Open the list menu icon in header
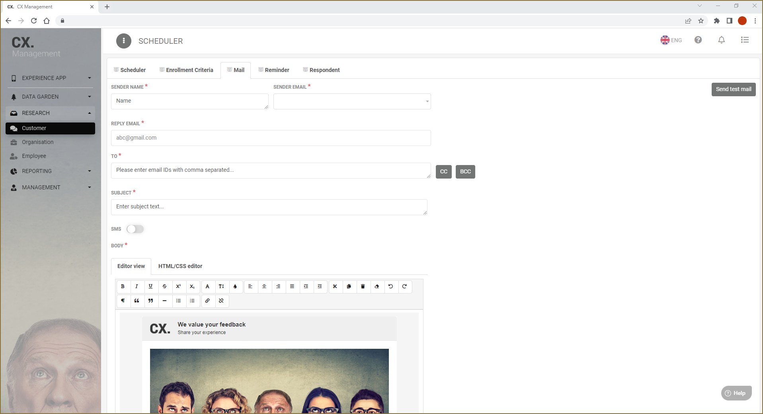The width and height of the screenshot is (763, 414). [745, 40]
